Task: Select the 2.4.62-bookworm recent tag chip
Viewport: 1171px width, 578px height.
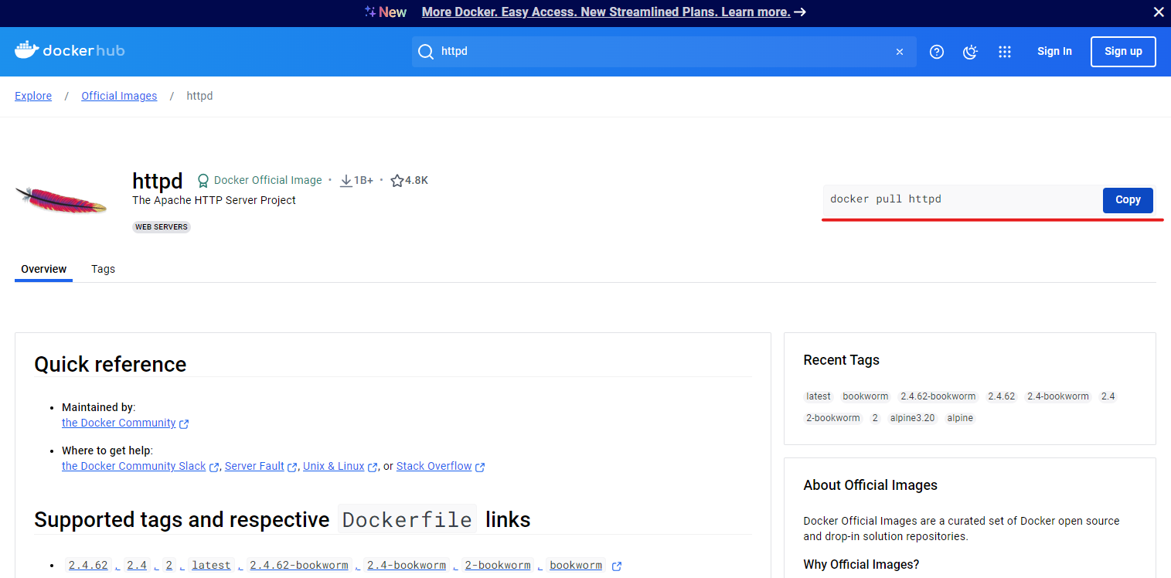Action: click(938, 396)
